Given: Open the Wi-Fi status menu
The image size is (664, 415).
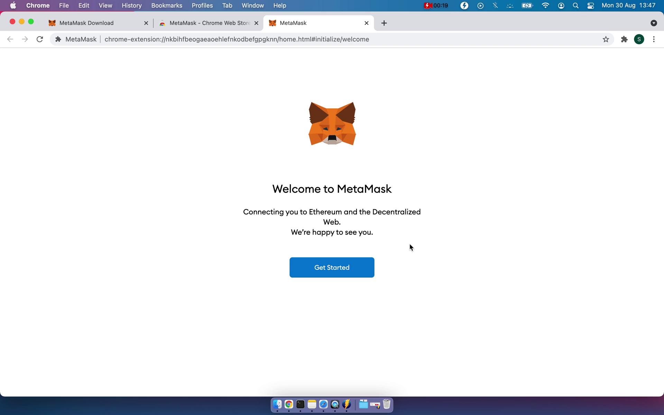Looking at the screenshot, I should tap(546, 6).
